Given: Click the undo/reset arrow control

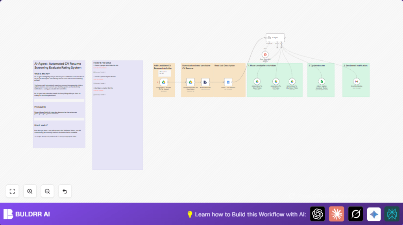Looking at the screenshot, I should tap(65, 191).
